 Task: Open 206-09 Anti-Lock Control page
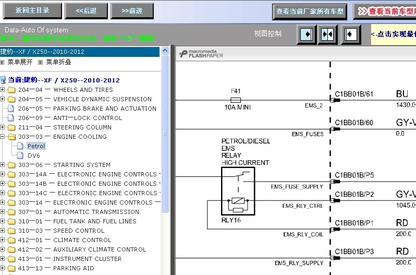click(x=70, y=118)
